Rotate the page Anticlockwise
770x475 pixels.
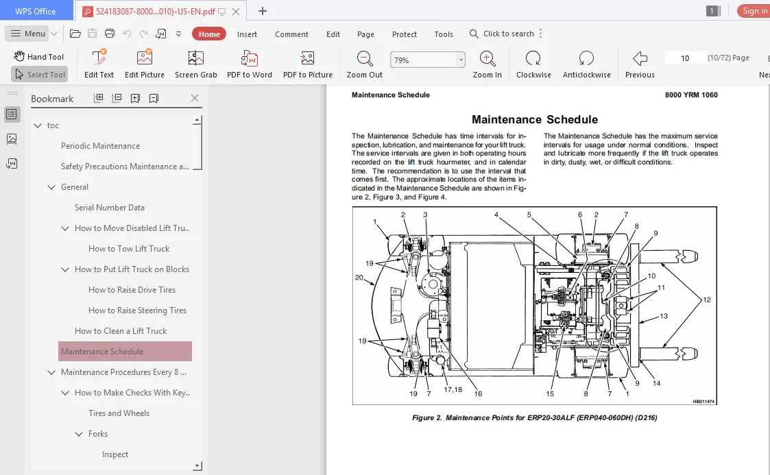[x=586, y=64]
